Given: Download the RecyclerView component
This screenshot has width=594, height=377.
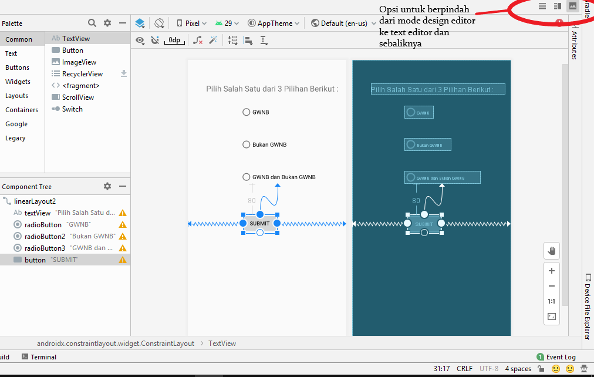Looking at the screenshot, I should tap(123, 73).
